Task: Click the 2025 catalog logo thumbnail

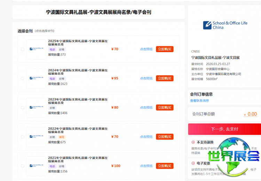Action: pyautogui.click(x=36, y=49)
